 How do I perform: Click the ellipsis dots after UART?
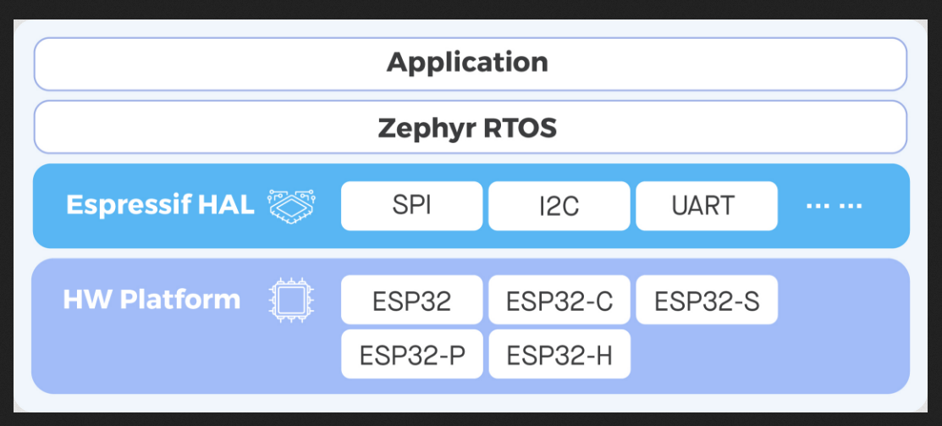click(x=834, y=206)
